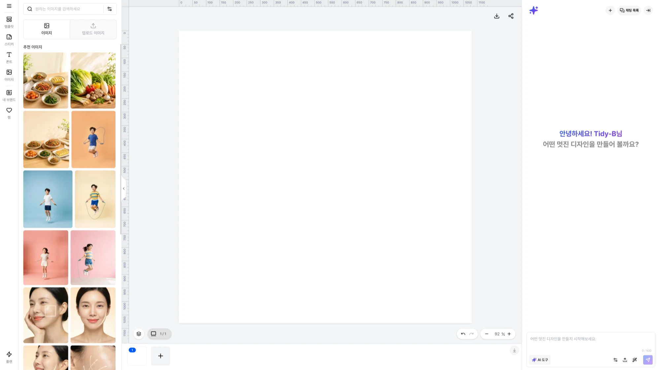Viewport: 660px width, 370px height.
Task: Switch to the 이미지 tab
Action: [x=47, y=29]
